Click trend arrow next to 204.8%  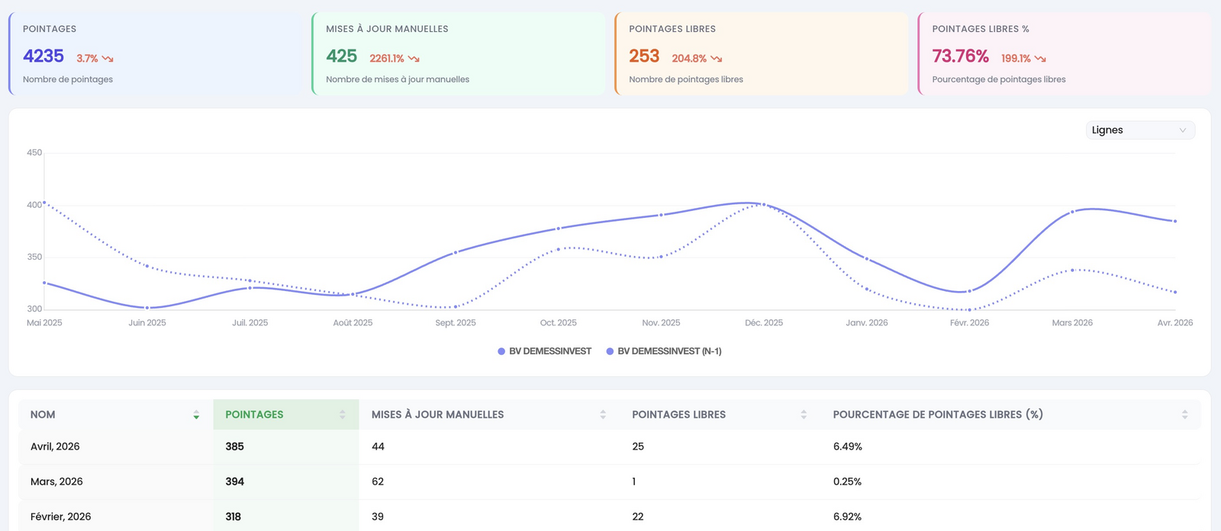pos(716,59)
